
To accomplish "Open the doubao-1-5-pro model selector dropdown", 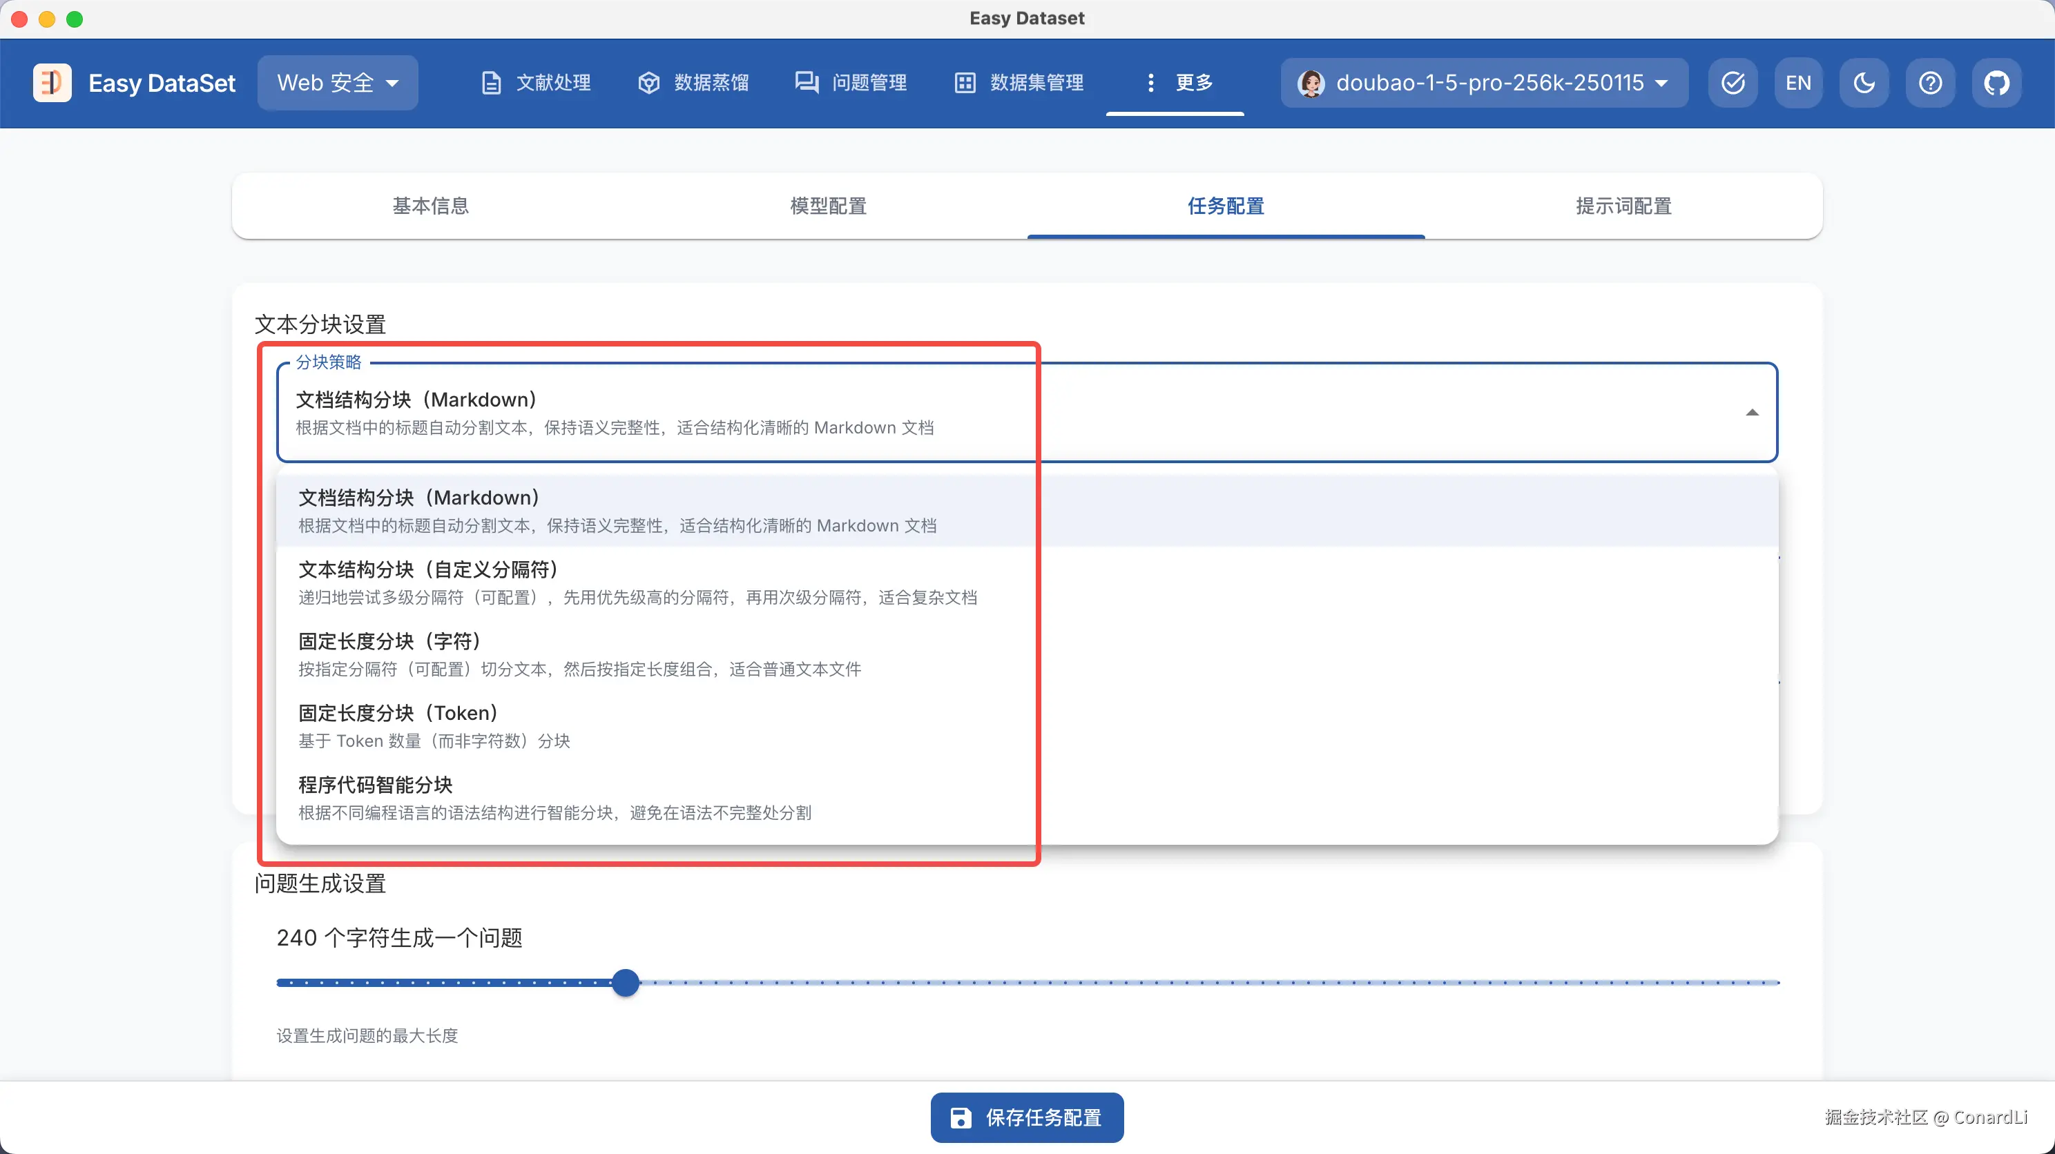I will [x=1484, y=83].
